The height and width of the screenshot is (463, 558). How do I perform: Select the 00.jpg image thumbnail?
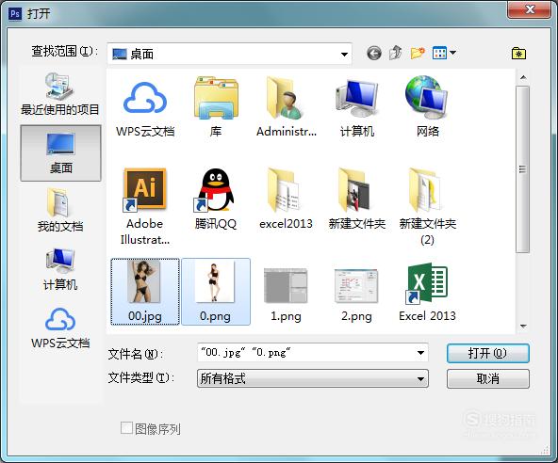click(x=145, y=292)
